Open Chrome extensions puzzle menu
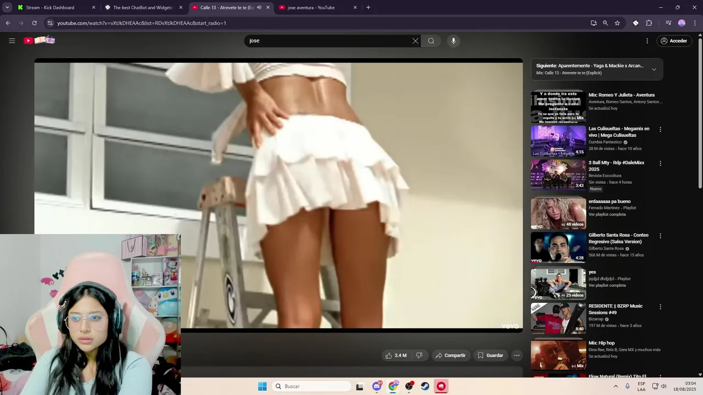 (x=649, y=23)
